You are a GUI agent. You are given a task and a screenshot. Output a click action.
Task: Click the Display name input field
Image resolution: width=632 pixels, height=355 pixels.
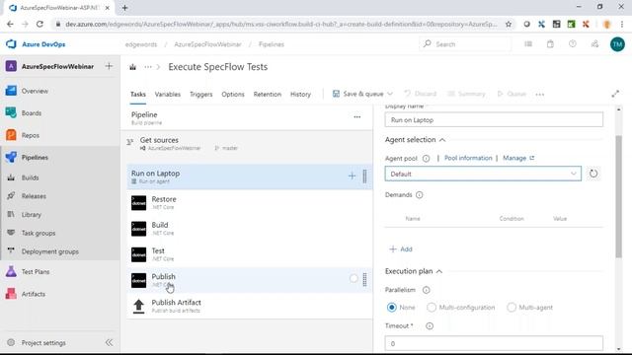494,120
